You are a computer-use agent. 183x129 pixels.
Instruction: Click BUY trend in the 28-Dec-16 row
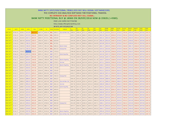coord(51,51)
